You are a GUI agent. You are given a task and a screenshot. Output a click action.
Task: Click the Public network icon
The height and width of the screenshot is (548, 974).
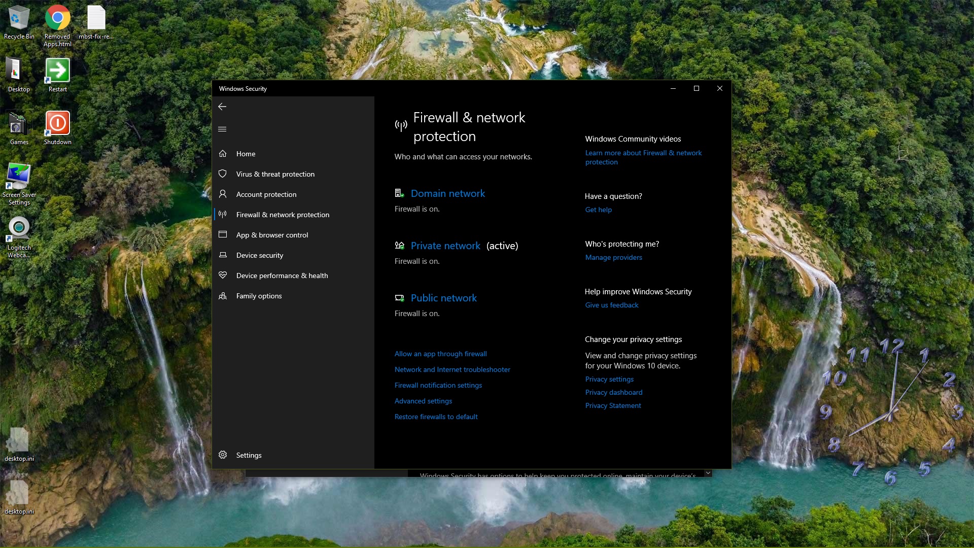click(400, 298)
